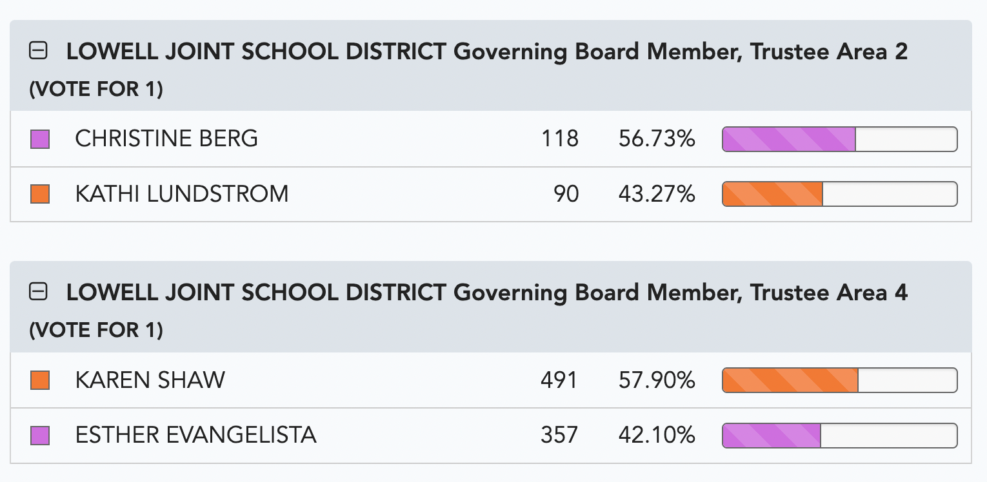
Task: Click Kathi Lundstrom's 43.27% progress bar
Action: 839,194
